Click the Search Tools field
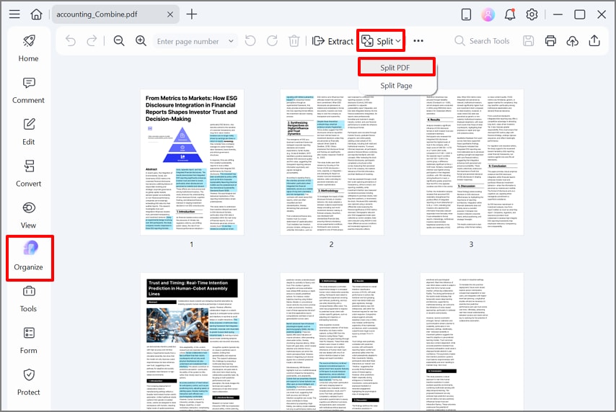616x412 pixels. (x=482, y=41)
